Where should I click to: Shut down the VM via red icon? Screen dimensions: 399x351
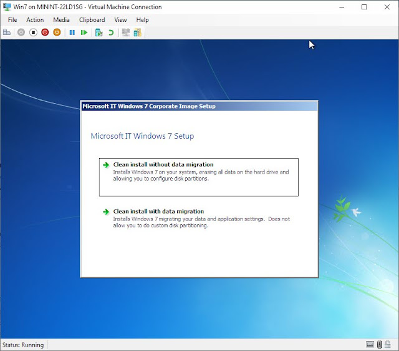(45, 32)
